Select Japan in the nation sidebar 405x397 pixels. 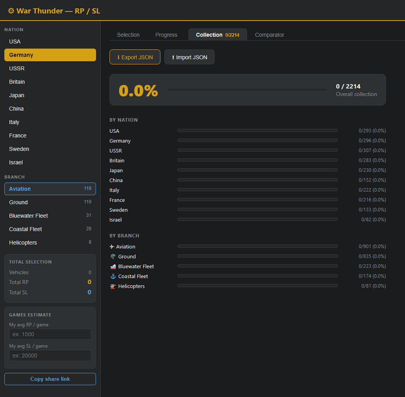click(x=50, y=95)
